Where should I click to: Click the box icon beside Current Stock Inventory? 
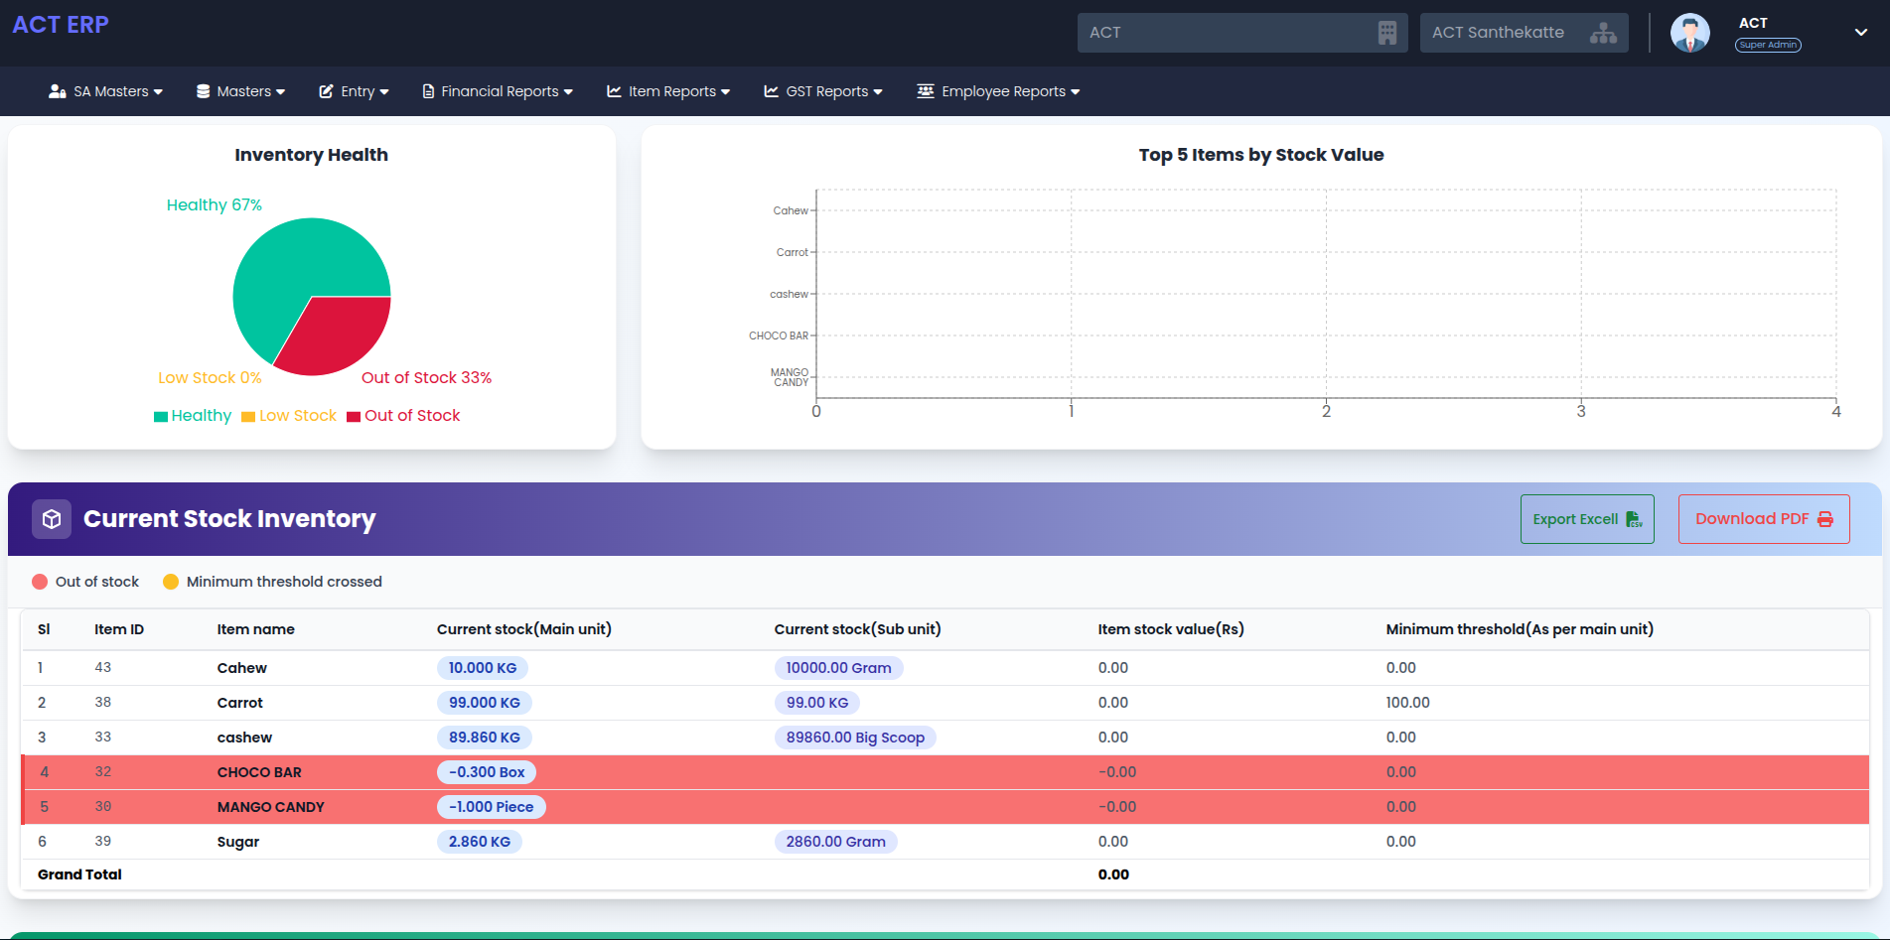point(52,519)
